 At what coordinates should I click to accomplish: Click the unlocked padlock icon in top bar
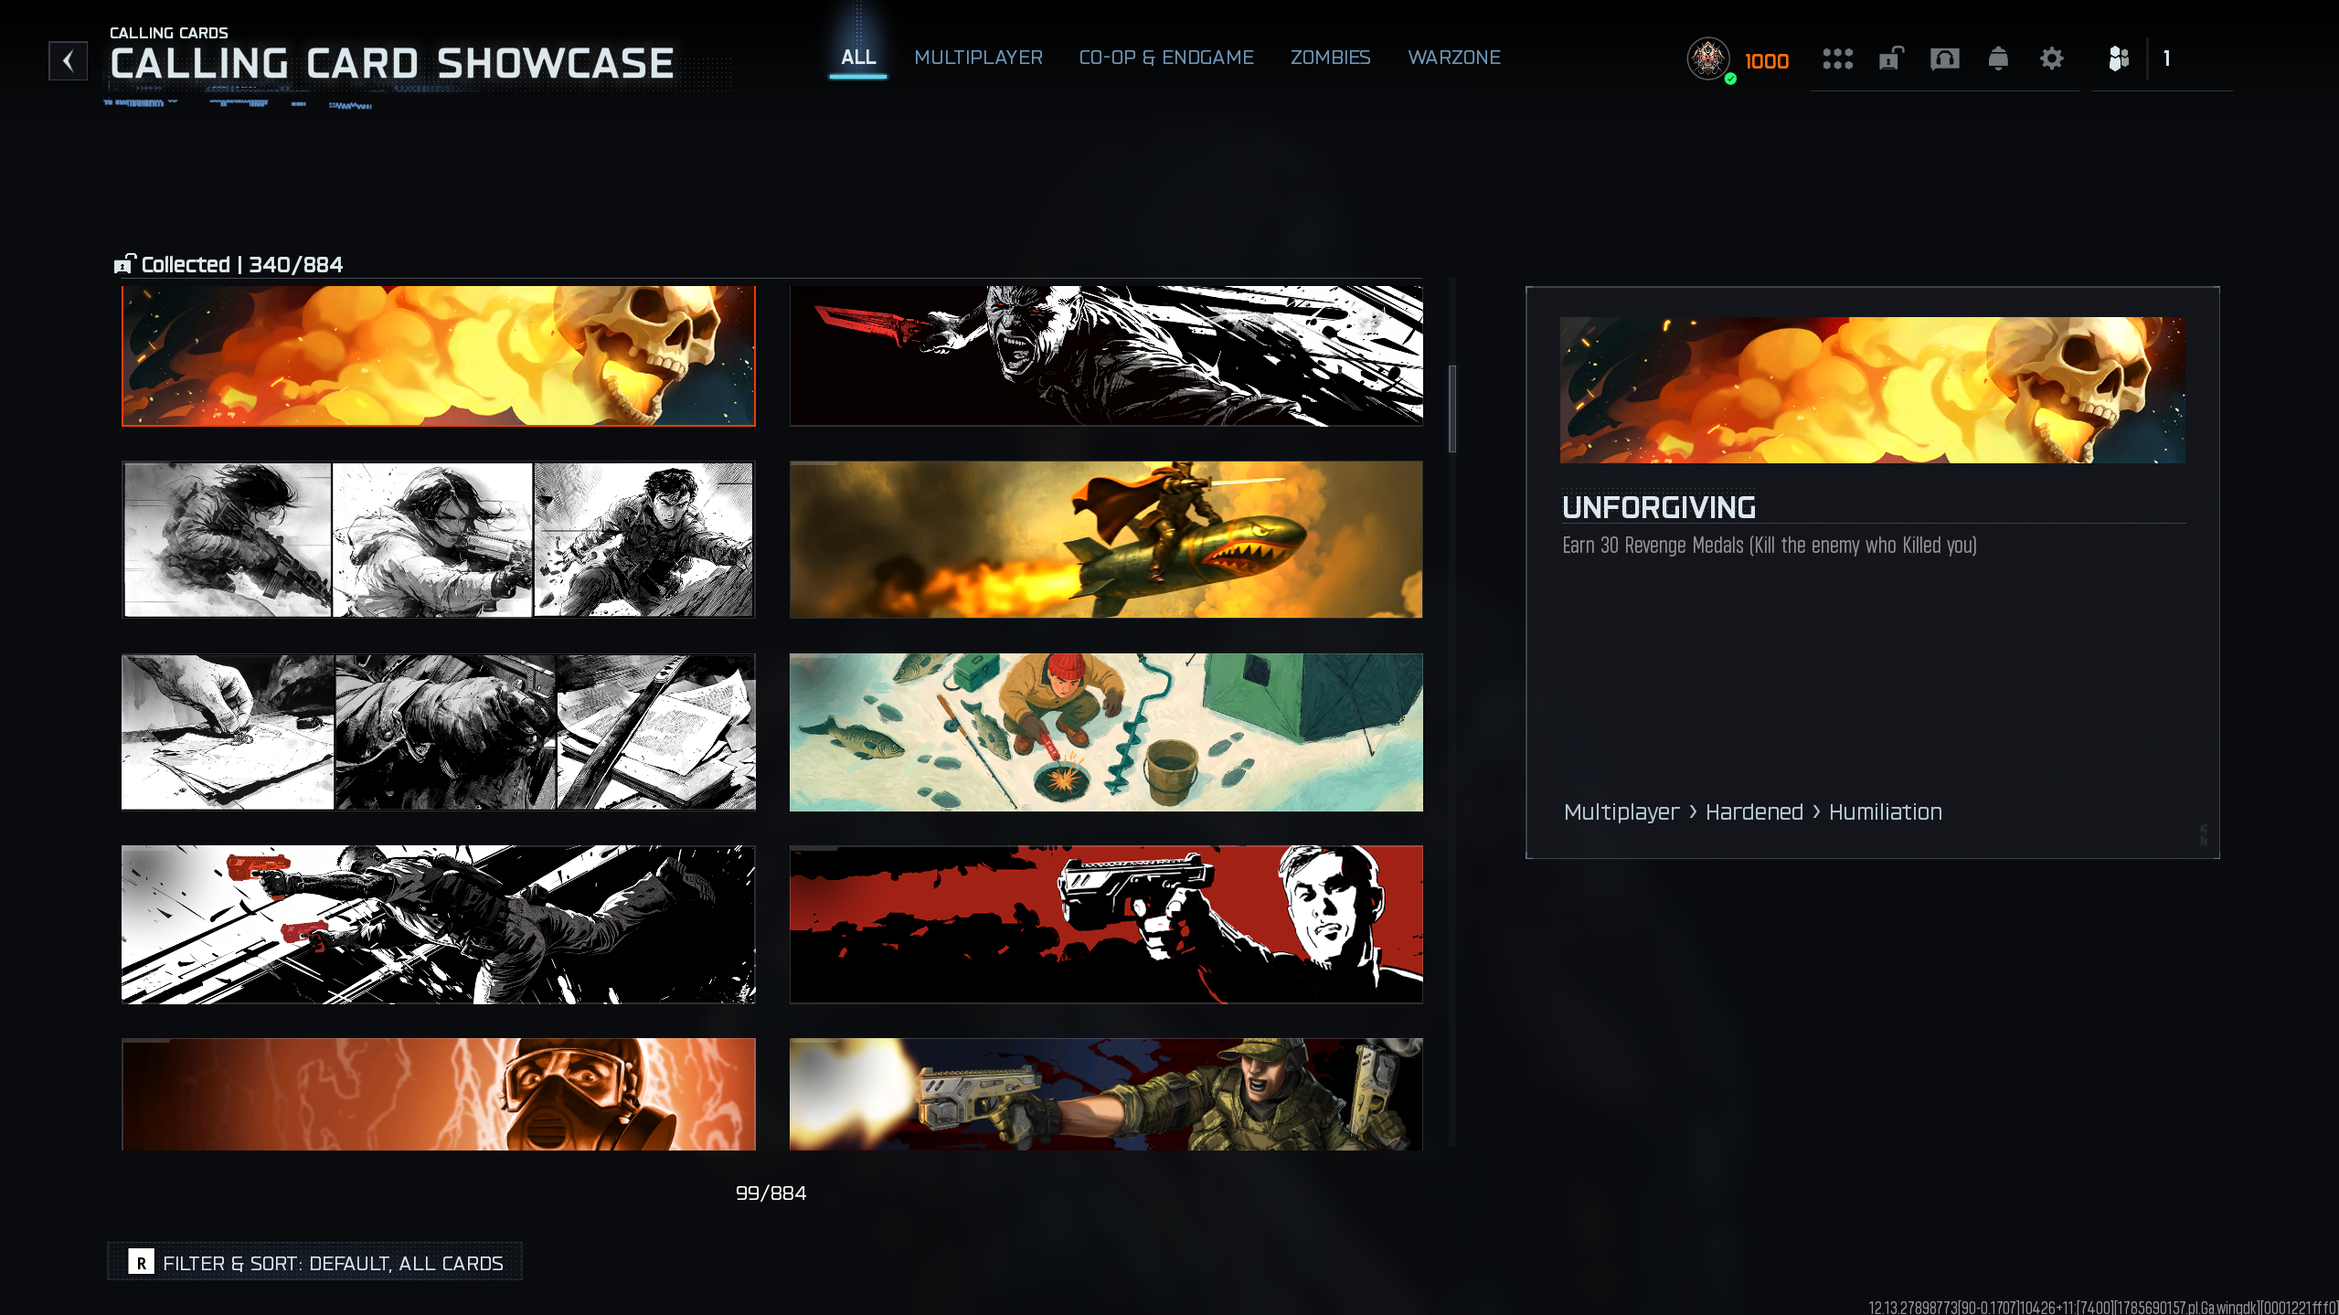pos(1891,58)
